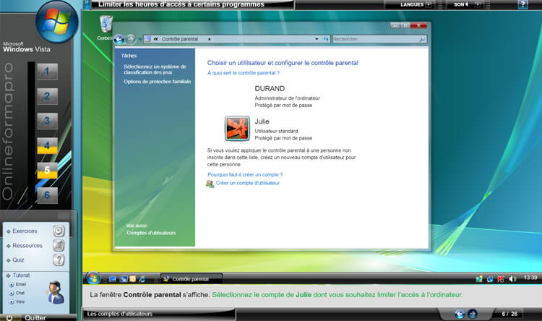Screen dimensions: 542x321
Task: Click the Quitter power icon
Action: click(9, 317)
